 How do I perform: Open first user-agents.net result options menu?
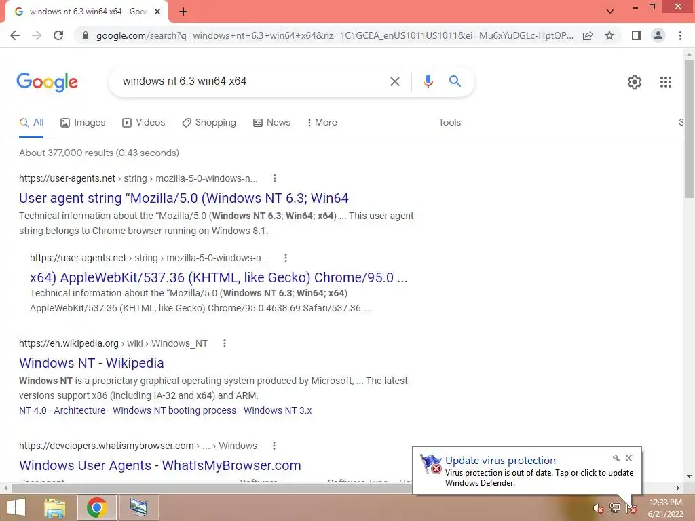[x=275, y=178]
